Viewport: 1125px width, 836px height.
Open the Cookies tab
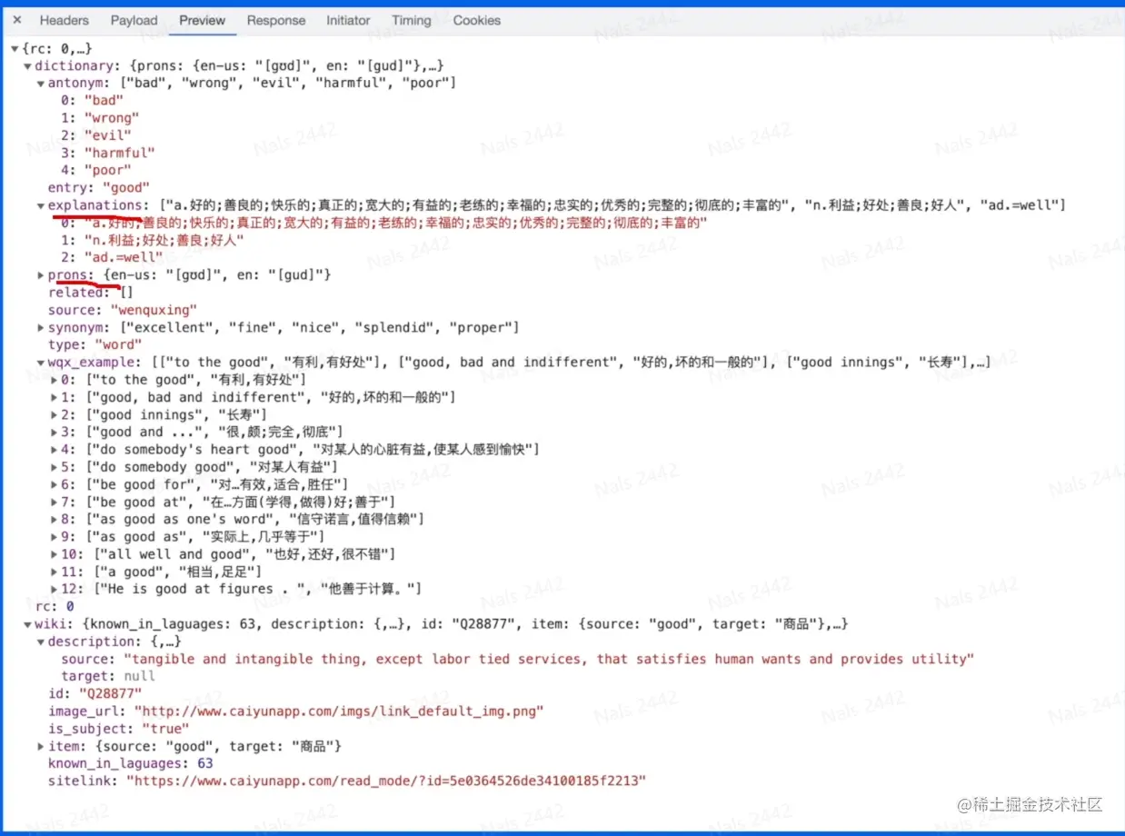point(477,20)
